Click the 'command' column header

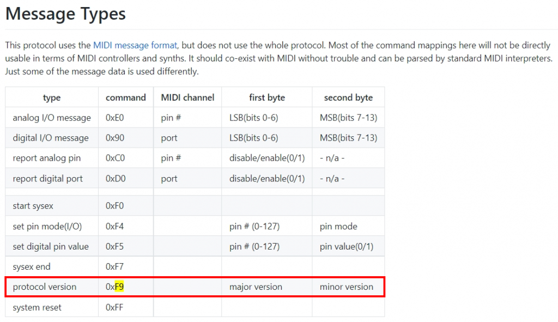click(126, 98)
